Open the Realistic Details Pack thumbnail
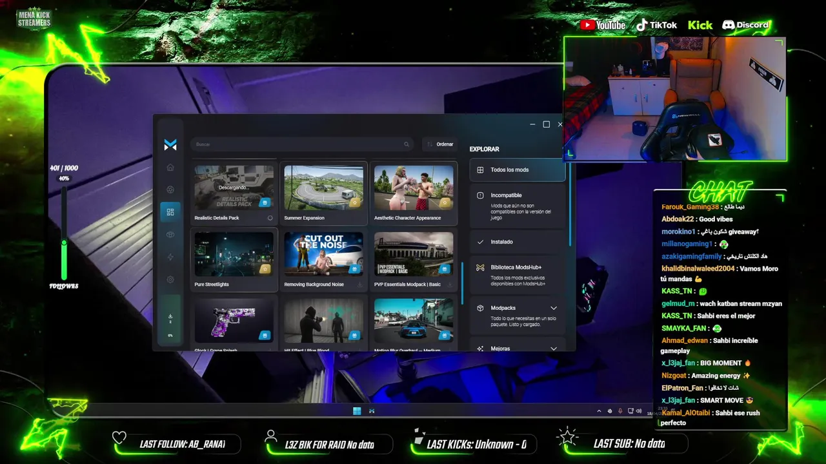The width and height of the screenshot is (826, 464). (x=234, y=188)
